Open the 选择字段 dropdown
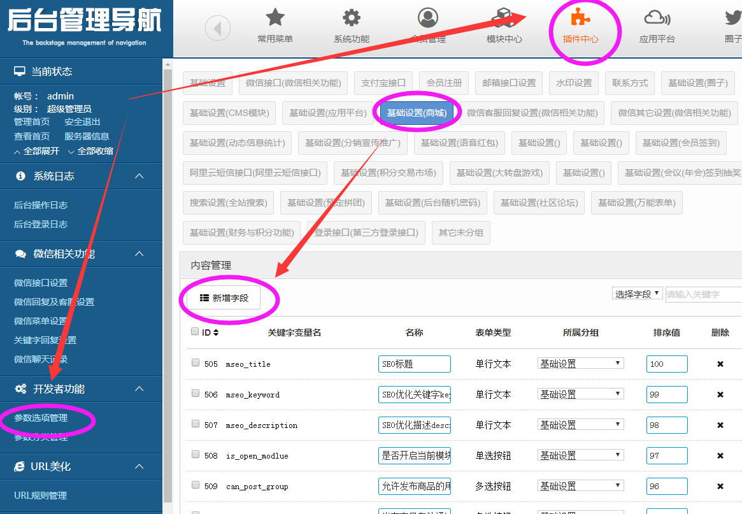 [637, 294]
